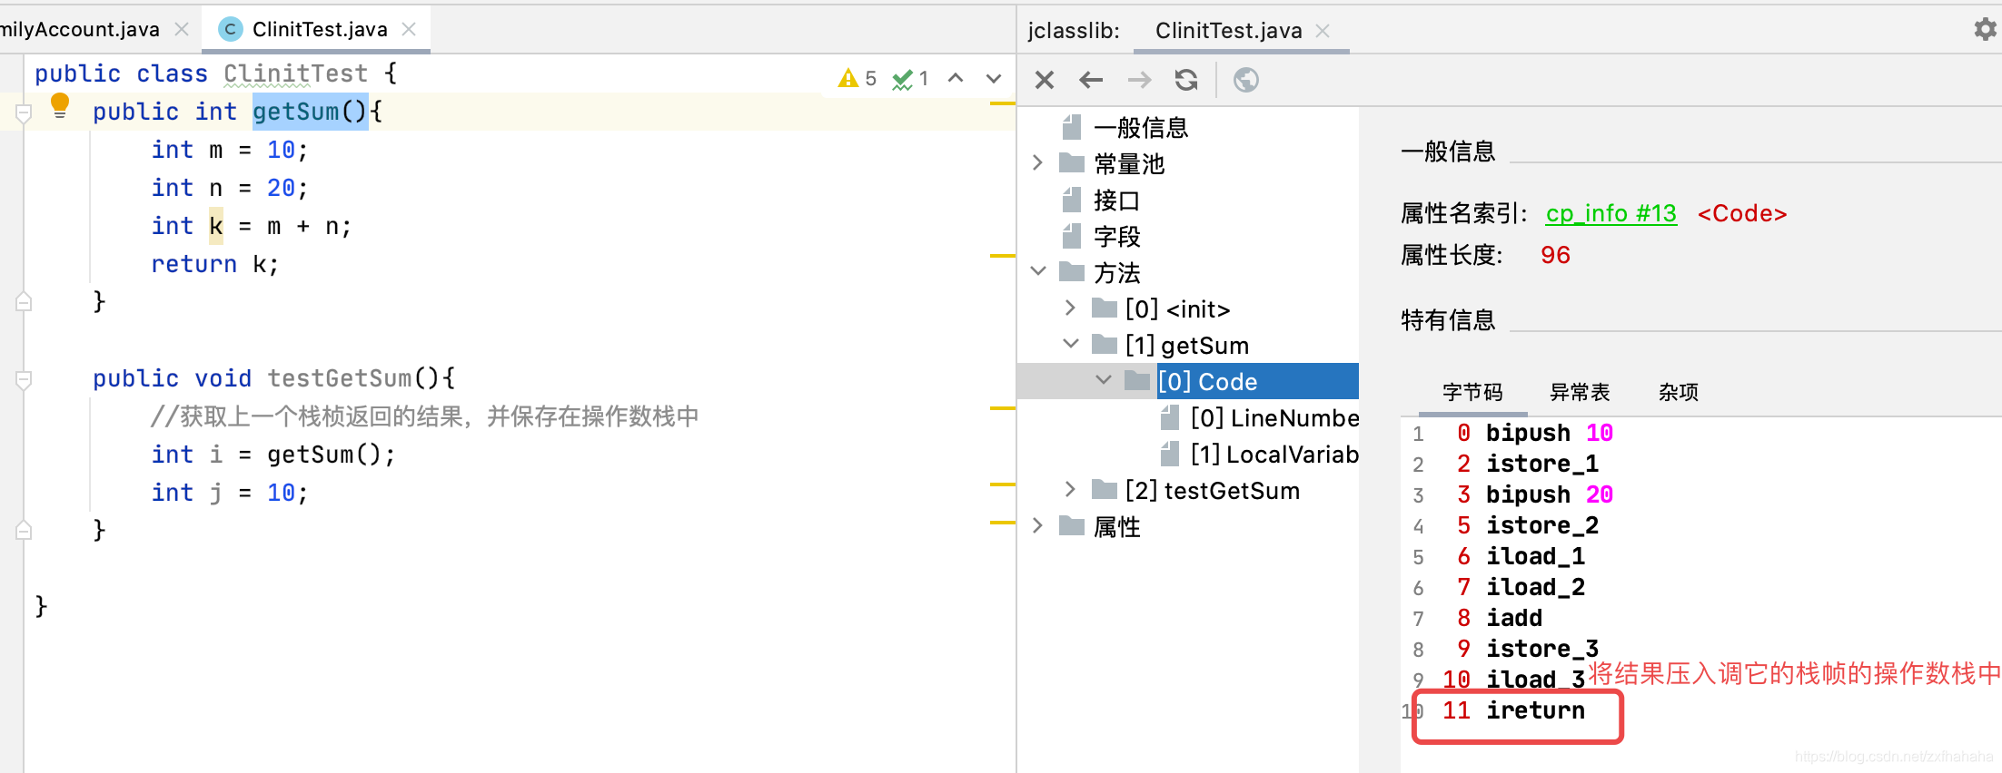The width and height of the screenshot is (2002, 773).
Task: Select [0] LineNumberTable tree item
Action: pyautogui.click(x=1274, y=418)
